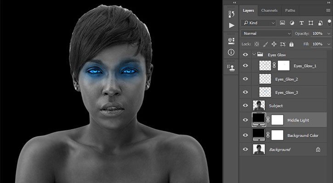Select the Background Color layer name
Screen dimensions: 333x183
coord(303,135)
